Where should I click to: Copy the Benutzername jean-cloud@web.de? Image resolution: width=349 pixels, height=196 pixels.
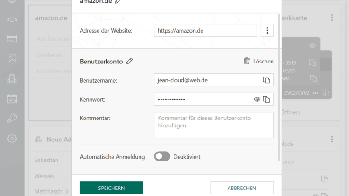[266, 80]
